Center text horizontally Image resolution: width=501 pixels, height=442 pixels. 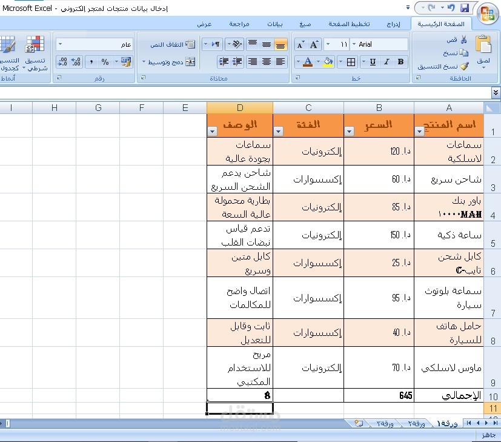267,62
